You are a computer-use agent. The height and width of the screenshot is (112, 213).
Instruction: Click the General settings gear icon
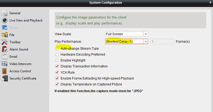click(5, 13)
